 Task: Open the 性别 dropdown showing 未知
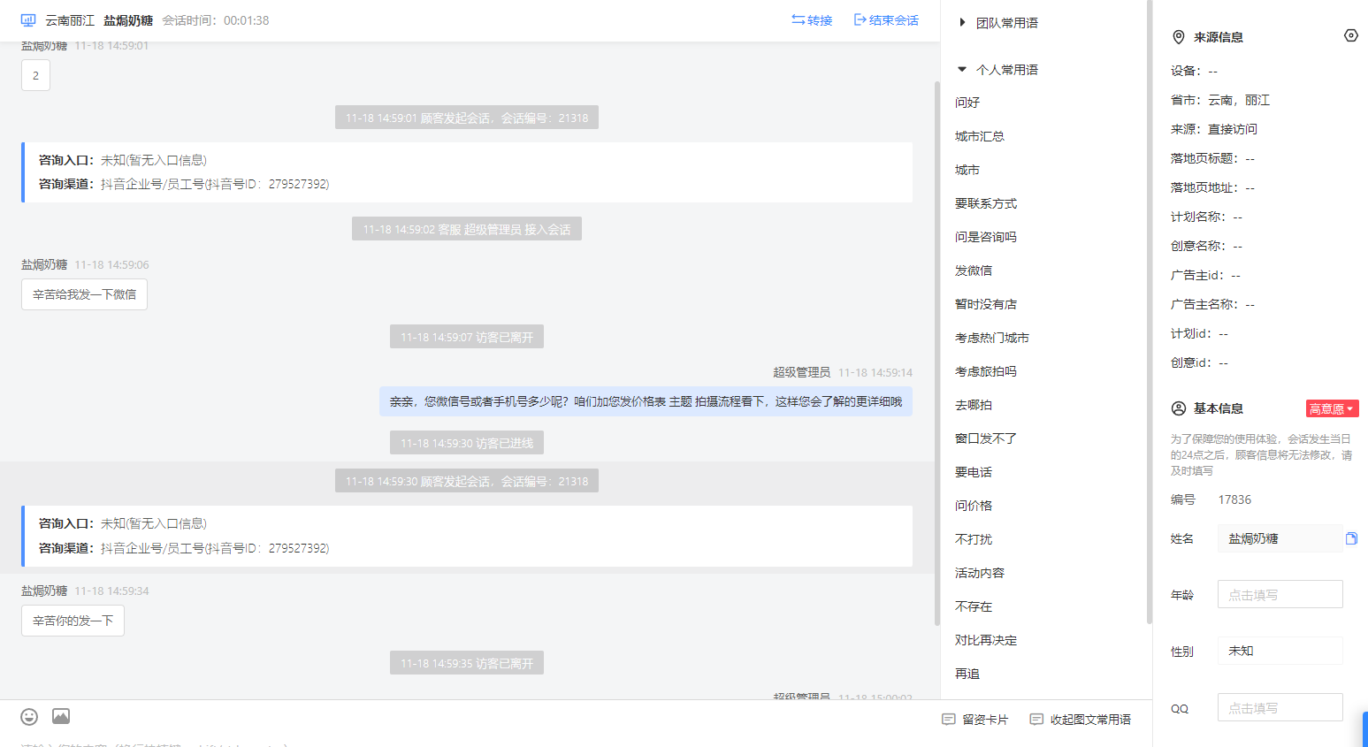pos(1280,651)
